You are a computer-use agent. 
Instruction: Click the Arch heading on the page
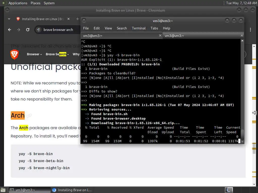pos(18,116)
